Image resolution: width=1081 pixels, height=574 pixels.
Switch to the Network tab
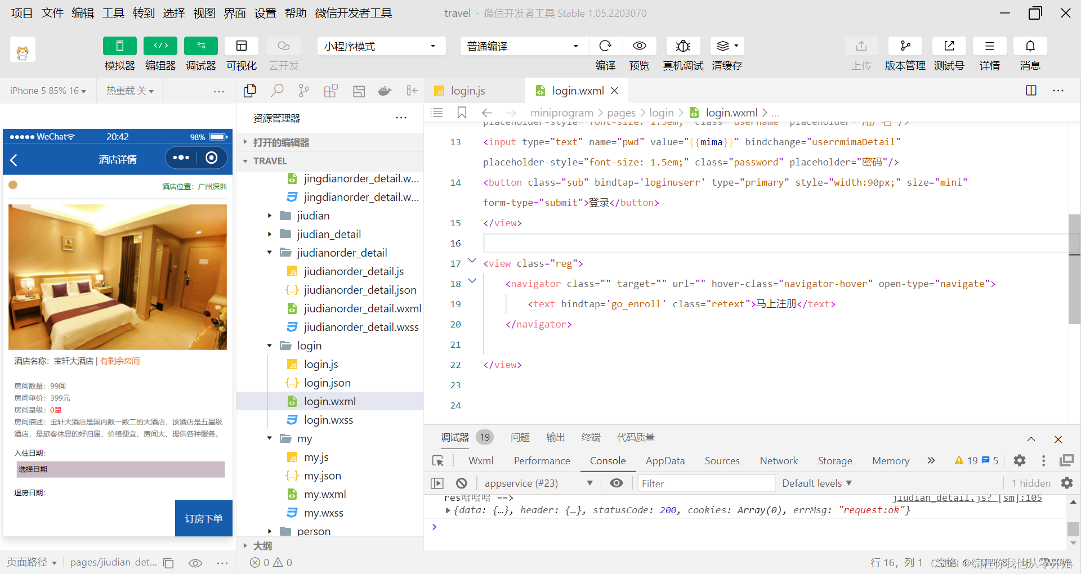pyautogui.click(x=779, y=461)
